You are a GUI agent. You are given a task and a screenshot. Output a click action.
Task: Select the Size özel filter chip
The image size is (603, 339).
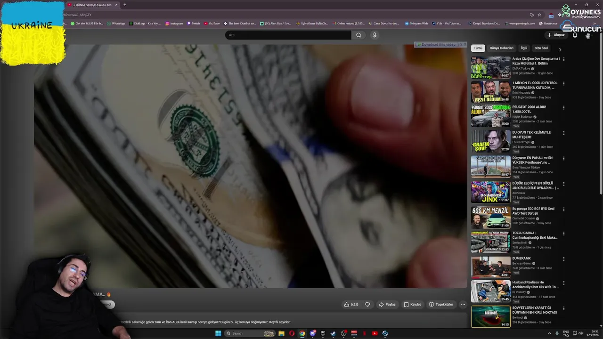point(541,48)
